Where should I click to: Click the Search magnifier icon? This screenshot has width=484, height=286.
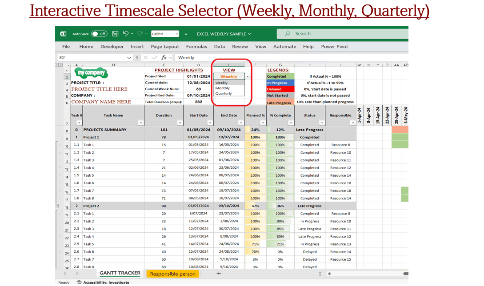click(x=289, y=33)
